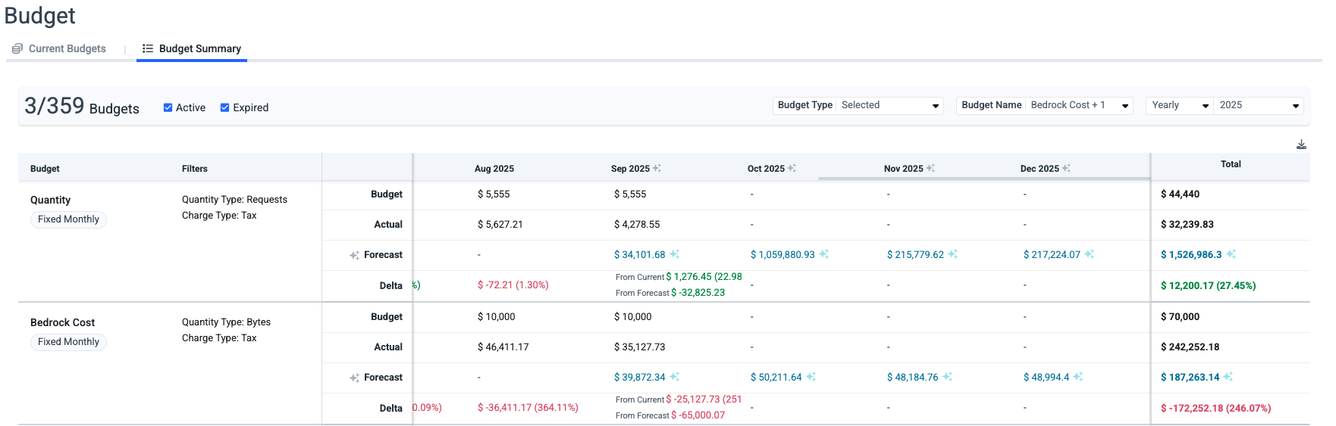
Task: Open the Yearly period dropdown
Action: (x=1179, y=105)
